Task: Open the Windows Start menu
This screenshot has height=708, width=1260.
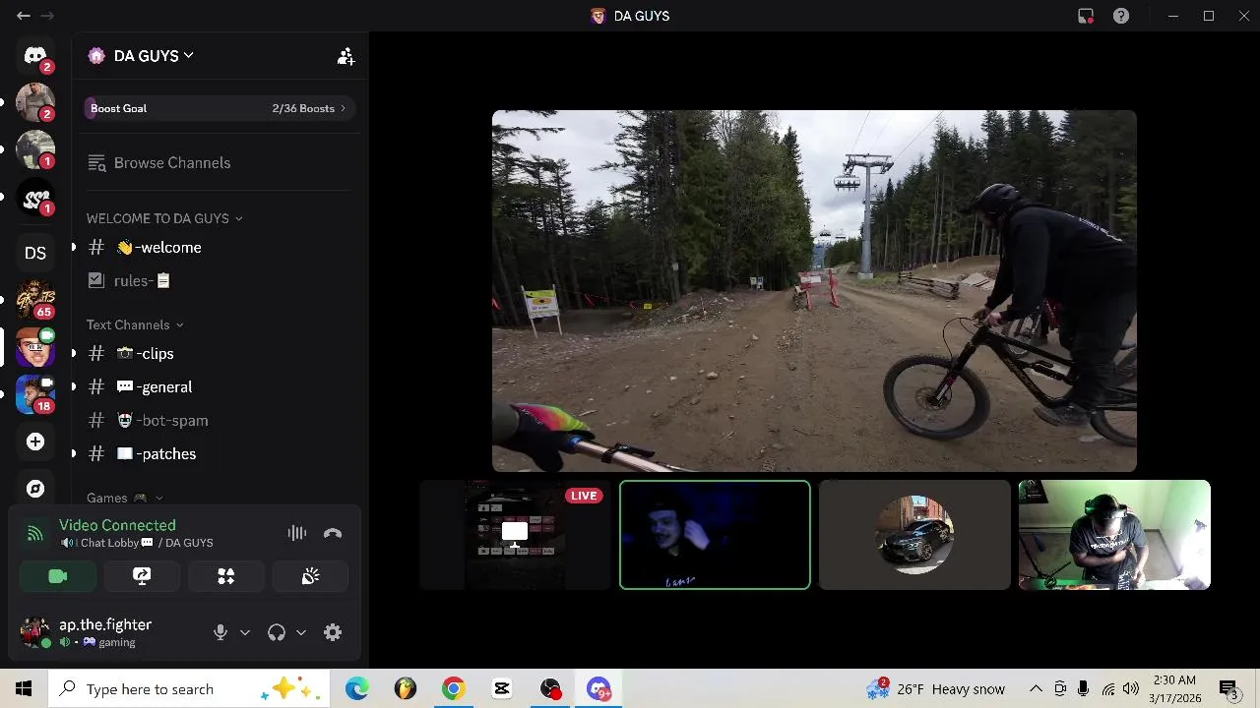Action: 24,688
